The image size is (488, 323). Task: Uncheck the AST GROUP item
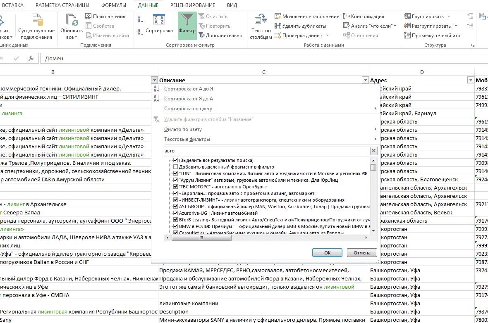[x=175, y=207]
